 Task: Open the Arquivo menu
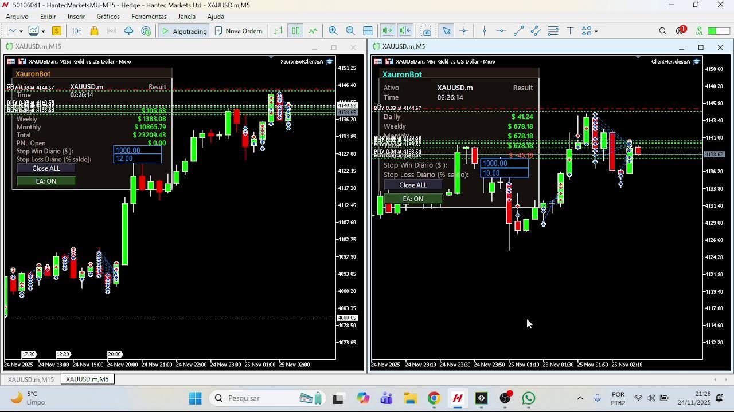tap(17, 17)
